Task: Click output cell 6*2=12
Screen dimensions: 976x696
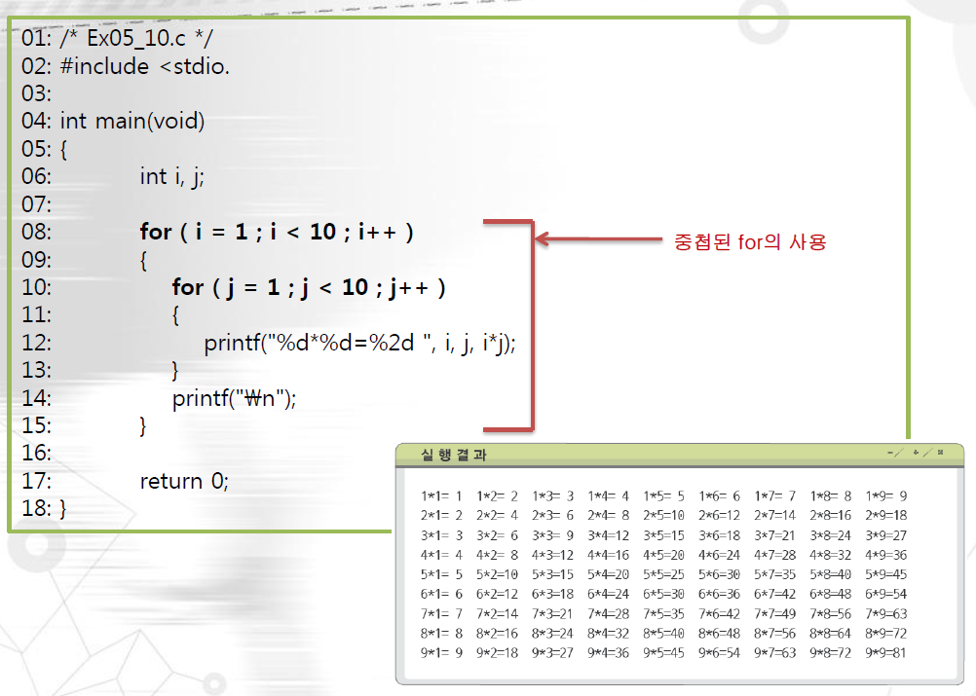Action: tap(498, 594)
